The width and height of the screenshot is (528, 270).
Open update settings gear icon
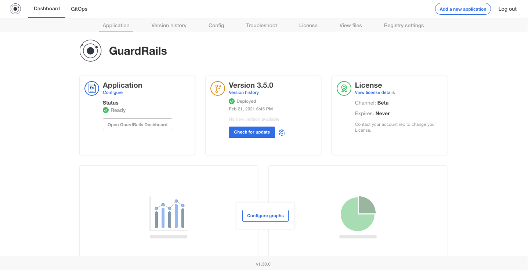(x=282, y=132)
